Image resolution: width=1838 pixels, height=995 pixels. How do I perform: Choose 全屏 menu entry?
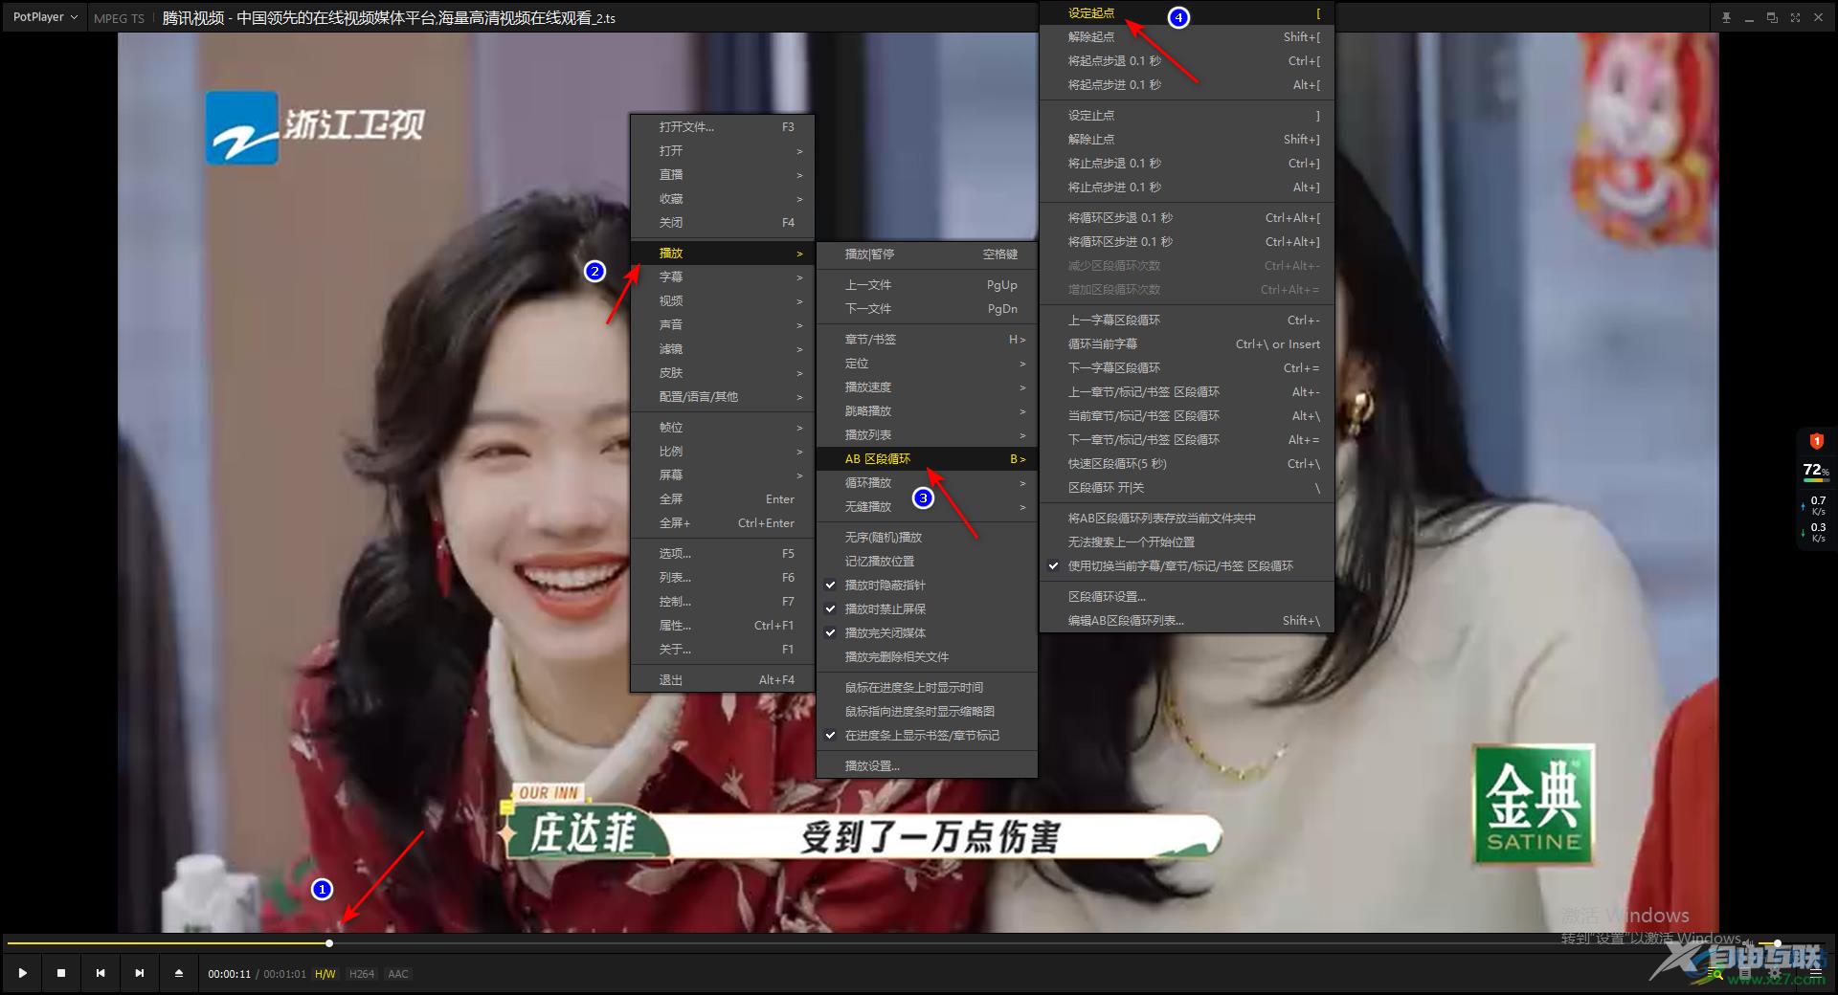tap(722, 498)
